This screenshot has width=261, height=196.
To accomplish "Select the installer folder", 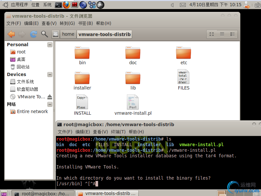I will 82,81.
